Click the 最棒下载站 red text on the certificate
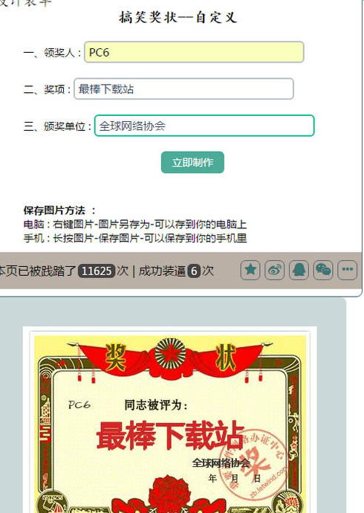Image resolution: width=364 pixels, height=513 pixels. coord(170,436)
